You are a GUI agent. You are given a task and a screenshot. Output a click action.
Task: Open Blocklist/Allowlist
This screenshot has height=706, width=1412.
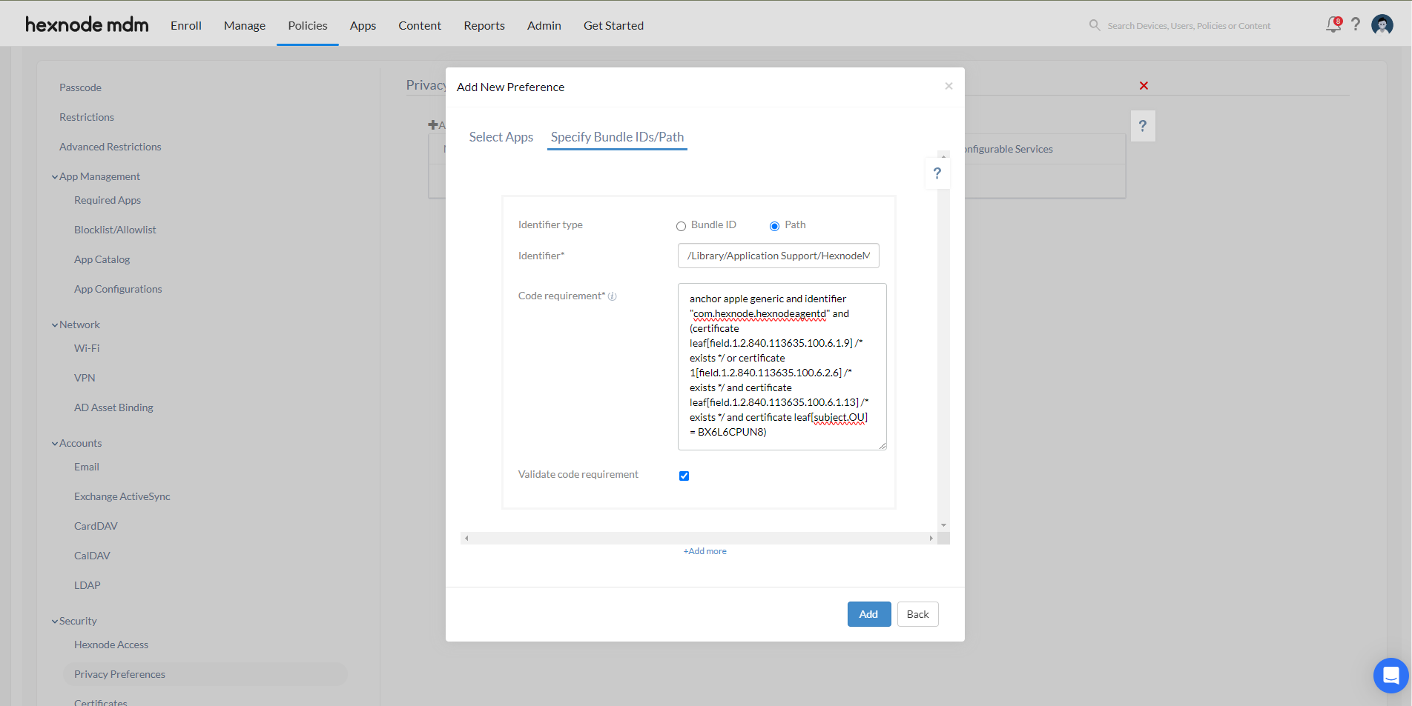tap(115, 230)
